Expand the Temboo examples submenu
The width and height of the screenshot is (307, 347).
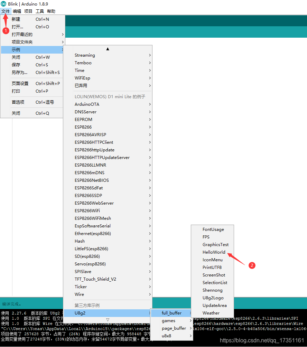108,63
